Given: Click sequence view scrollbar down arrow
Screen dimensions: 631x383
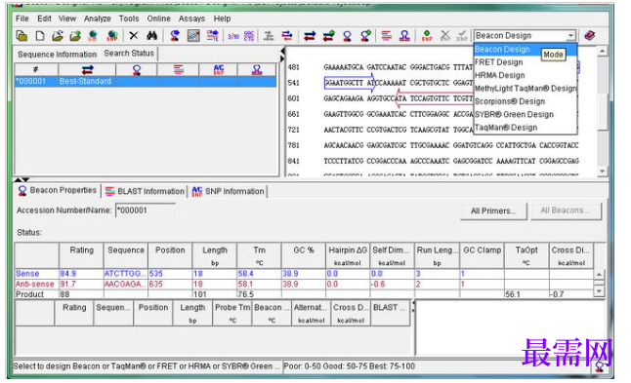Looking at the screenshot, I should [602, 171].
